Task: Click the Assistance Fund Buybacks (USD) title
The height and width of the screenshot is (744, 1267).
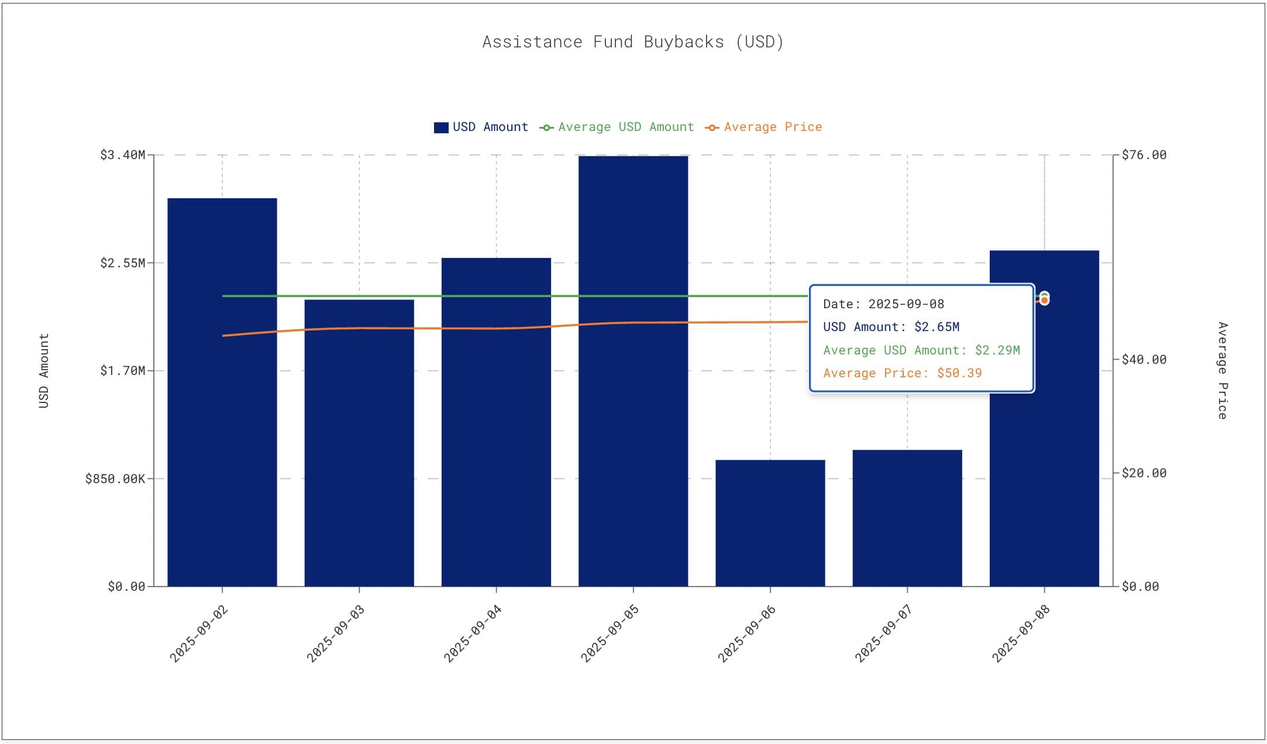Action: coord(633,42)
